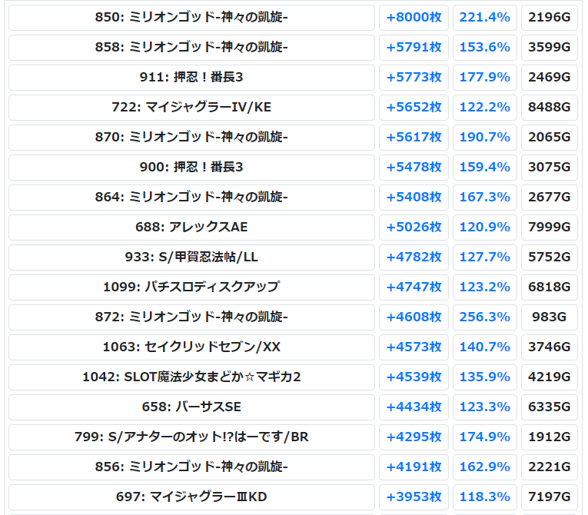This screenshot has width=588, height=515.
Task: Open the row '911: 押忍！番長3'
Action: click(x=191, y=78)
